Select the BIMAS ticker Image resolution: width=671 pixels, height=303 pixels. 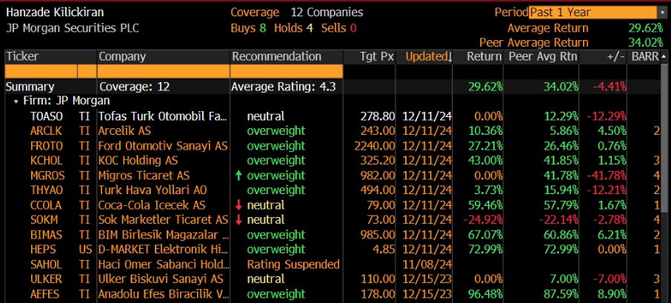pyautogui.click(x=46, y=235)
